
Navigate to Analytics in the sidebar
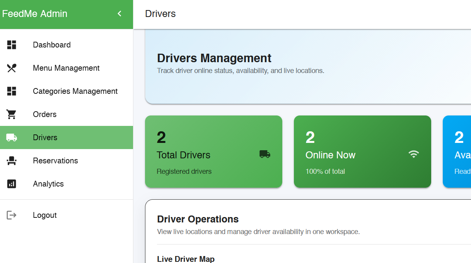point(48,184)
